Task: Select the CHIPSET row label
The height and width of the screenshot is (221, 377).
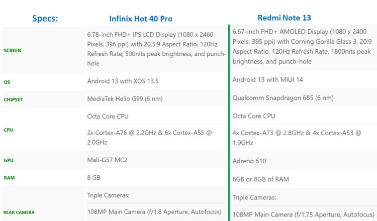Action: [x=13, y=99]
